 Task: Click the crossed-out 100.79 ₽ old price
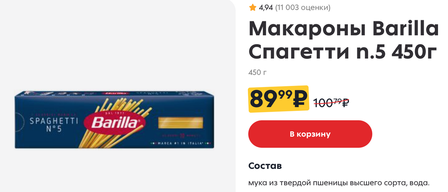pos(331,102)
